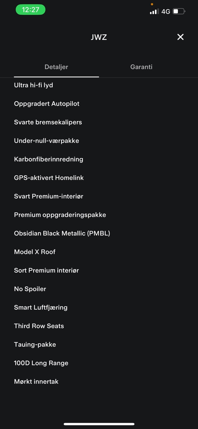Tap Oppgradert Autopilot item
198x429 pixels.
(x=47, y=104)
